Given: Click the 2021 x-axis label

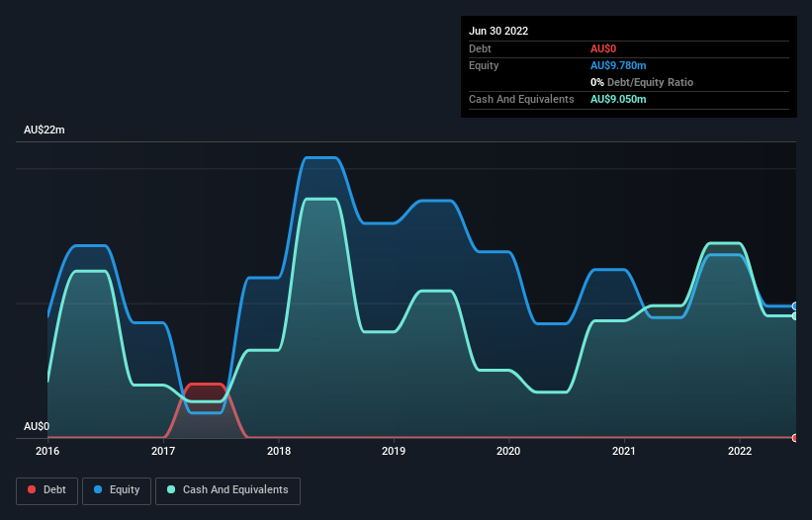Looking at the screenshot, I should coord(624,451).
